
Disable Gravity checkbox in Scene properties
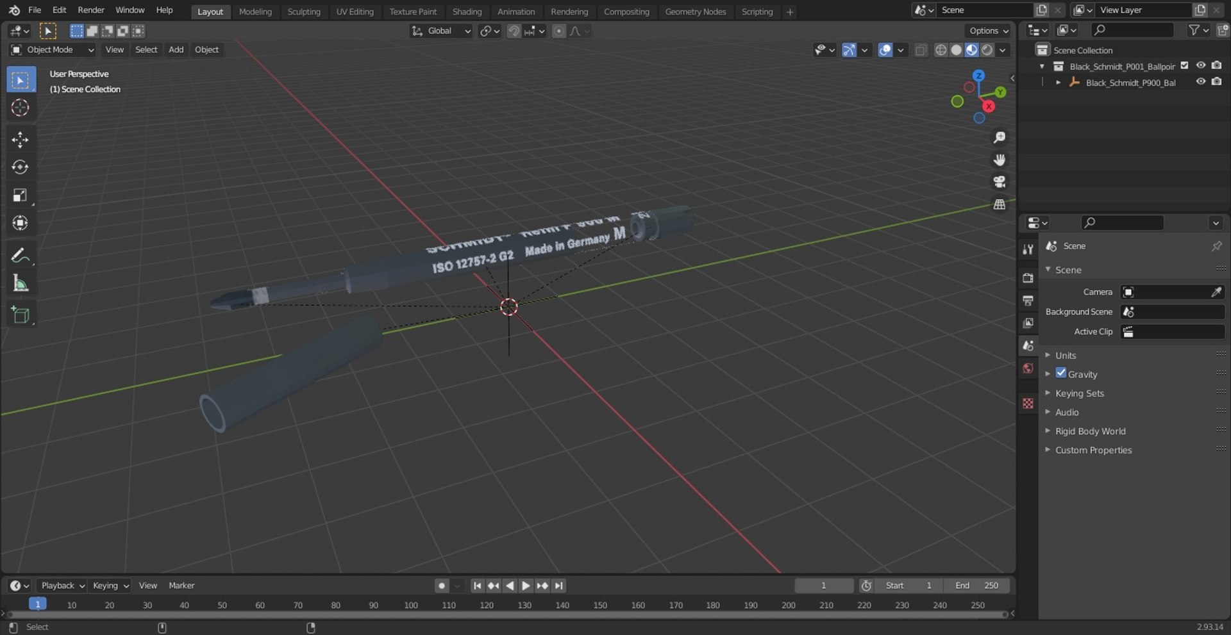(1061, 373)
